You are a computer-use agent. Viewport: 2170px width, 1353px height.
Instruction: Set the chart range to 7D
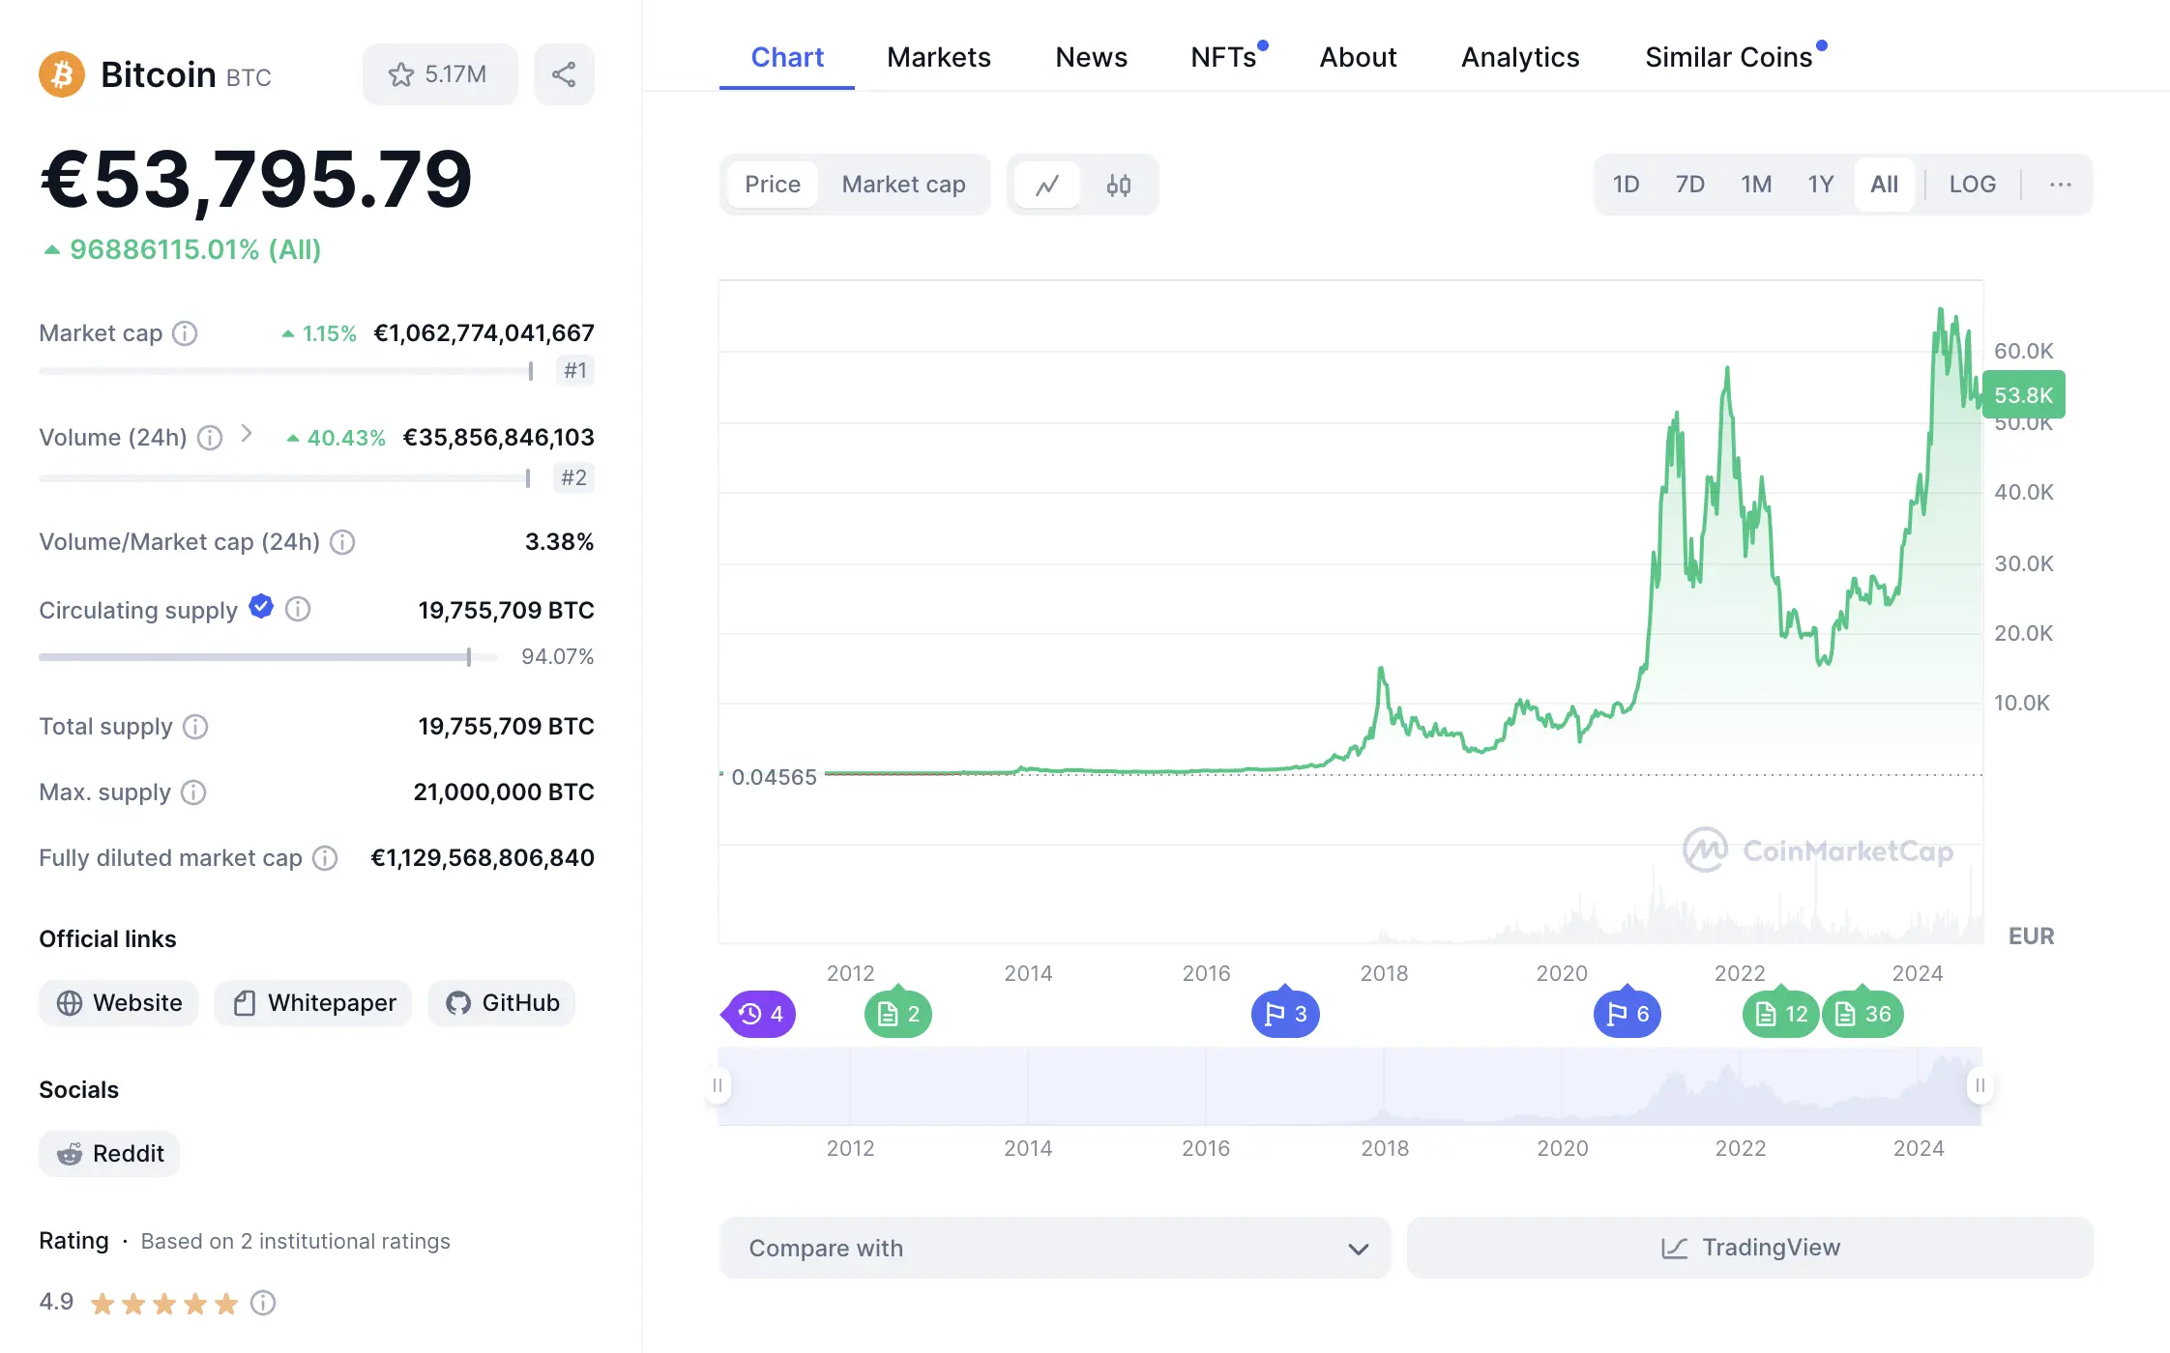click(1689, 185)
